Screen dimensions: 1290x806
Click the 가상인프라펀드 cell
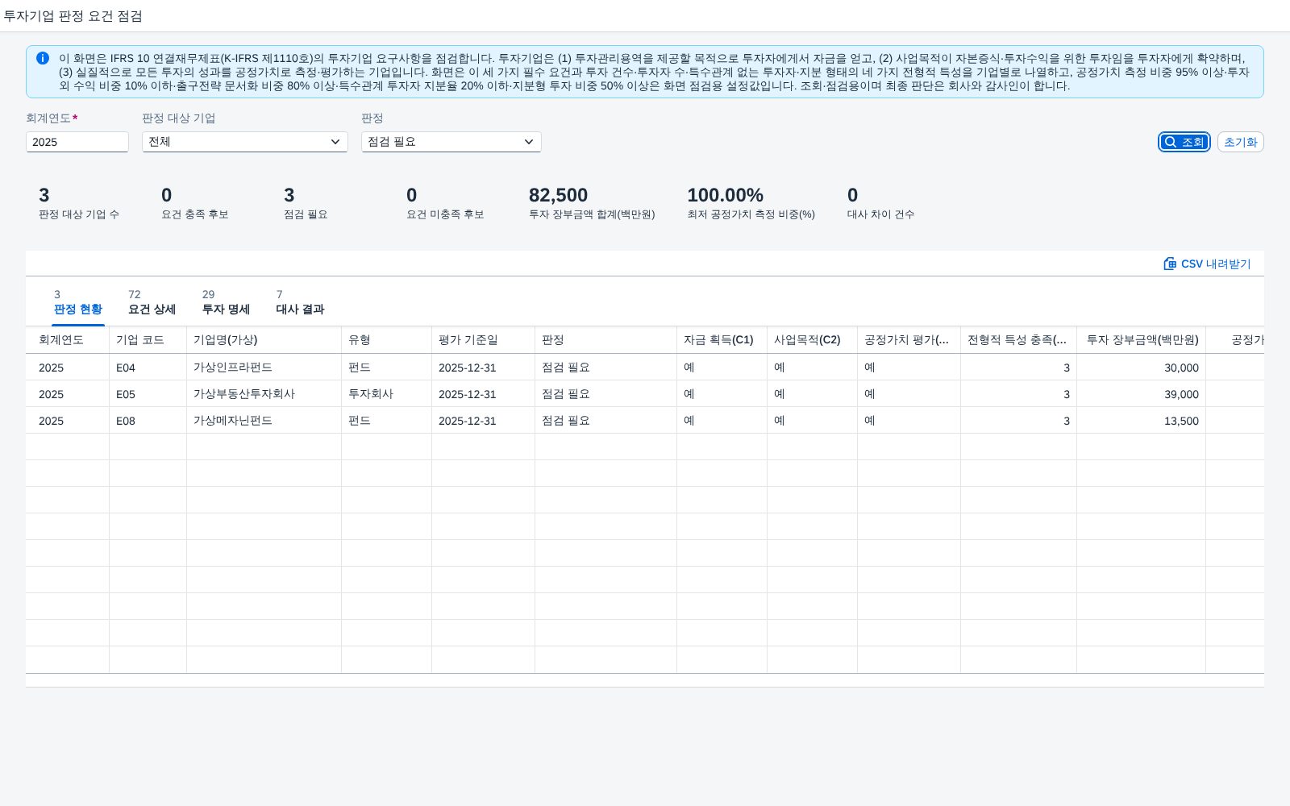tap(264, 368)
